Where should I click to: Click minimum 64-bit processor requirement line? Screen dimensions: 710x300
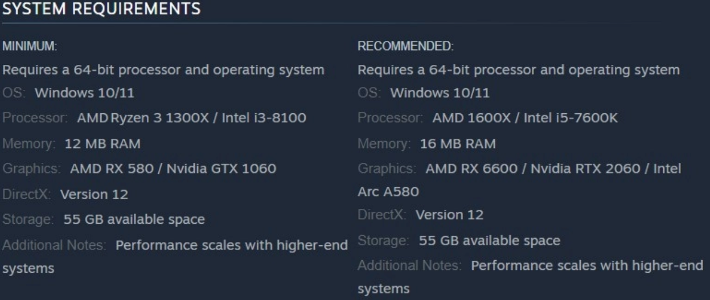click(163, 70)
